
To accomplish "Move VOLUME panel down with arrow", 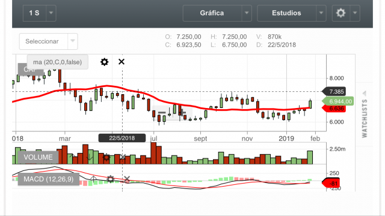I will pyautogui.click(x=89, y=157).
